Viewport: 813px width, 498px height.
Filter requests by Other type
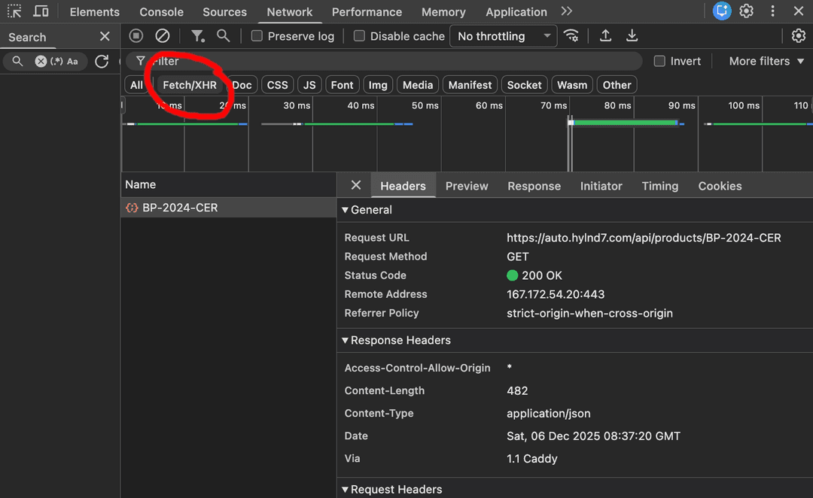(617, 85)
